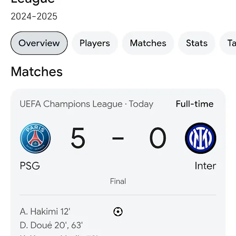Image resolution: width=236 pixels, height=236 pixels.
Task: Switch to the Matches tab
Action: (148, 43)
